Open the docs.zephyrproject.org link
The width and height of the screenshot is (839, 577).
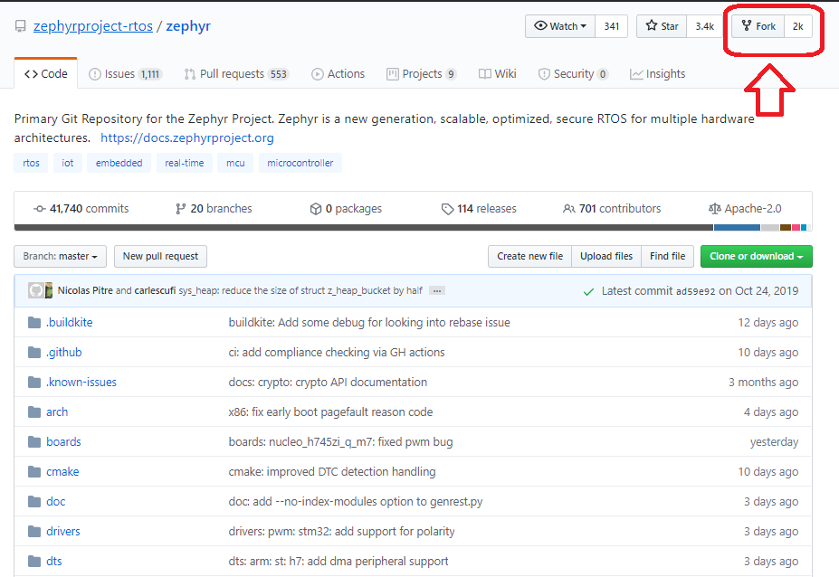point(186,138)
